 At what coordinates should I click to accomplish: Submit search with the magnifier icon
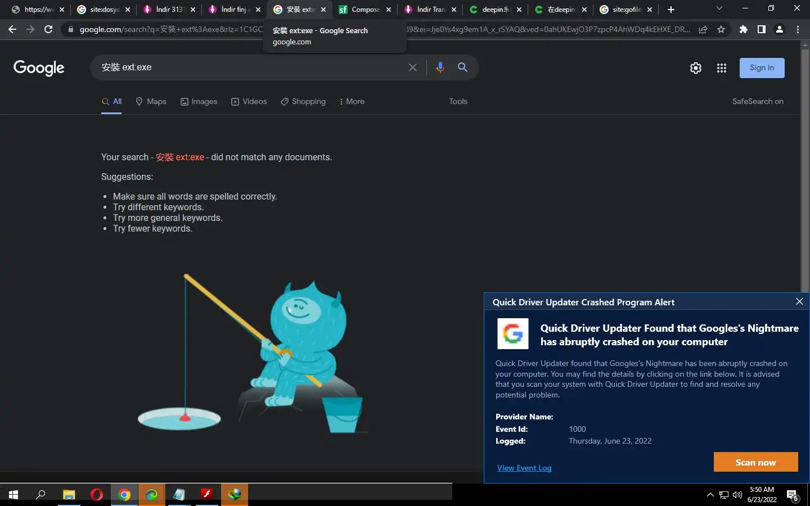(462, 67)
